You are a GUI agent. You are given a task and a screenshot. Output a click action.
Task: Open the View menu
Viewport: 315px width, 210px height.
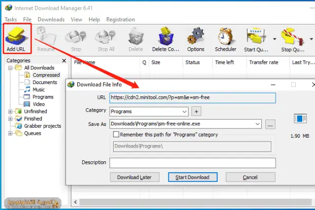(76, 20)
